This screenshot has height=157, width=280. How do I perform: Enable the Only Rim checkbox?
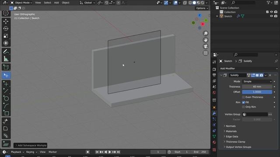point(243,107)
